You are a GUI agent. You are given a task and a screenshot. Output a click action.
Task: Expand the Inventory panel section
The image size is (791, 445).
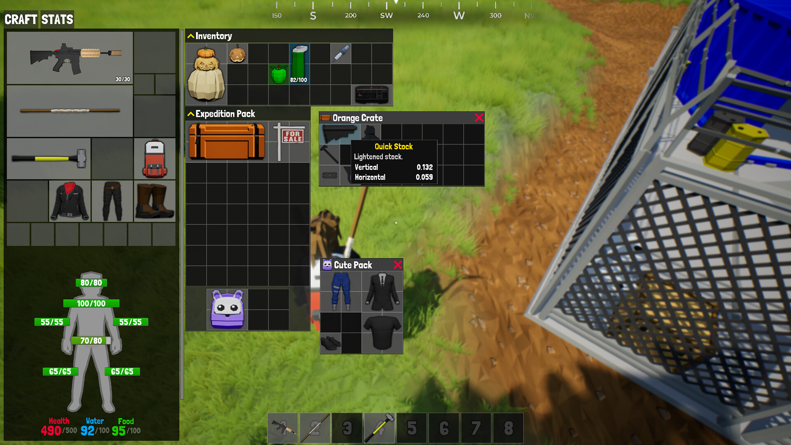pyautogui.click(x=190, y=36)
